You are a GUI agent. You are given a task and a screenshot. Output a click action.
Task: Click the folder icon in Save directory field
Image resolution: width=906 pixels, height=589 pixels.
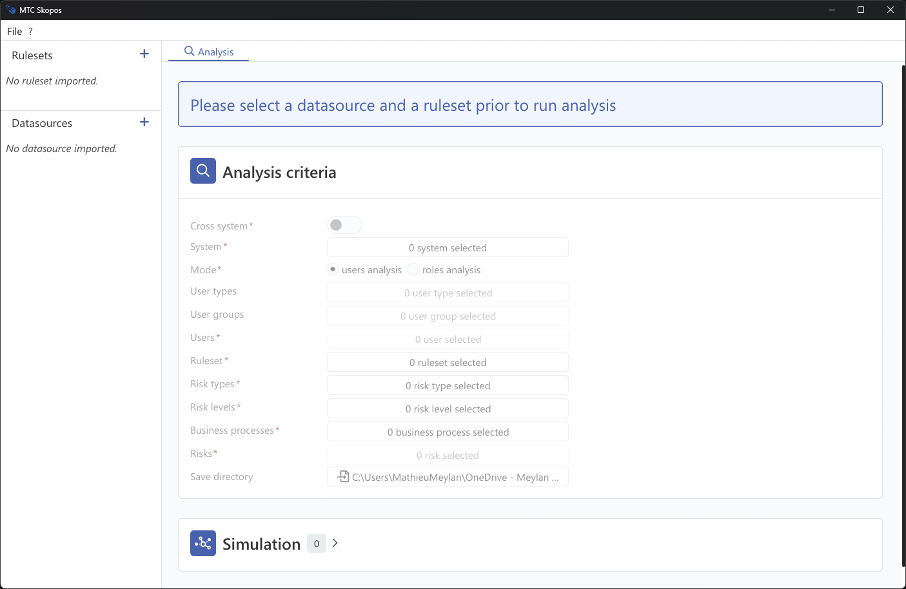click(344, 477)
